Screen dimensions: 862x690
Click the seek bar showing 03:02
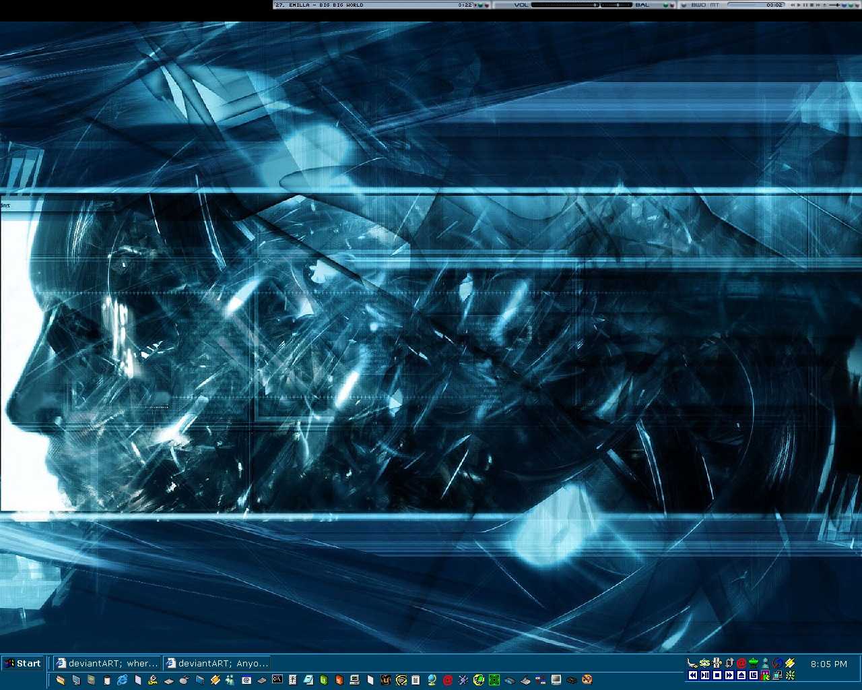coord(756,5)
